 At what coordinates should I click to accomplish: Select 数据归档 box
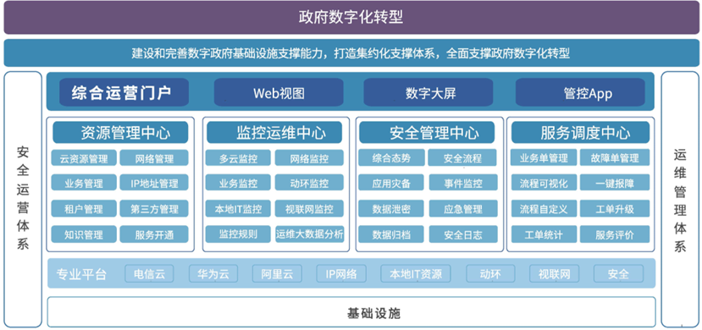click(x=391, y=234)
